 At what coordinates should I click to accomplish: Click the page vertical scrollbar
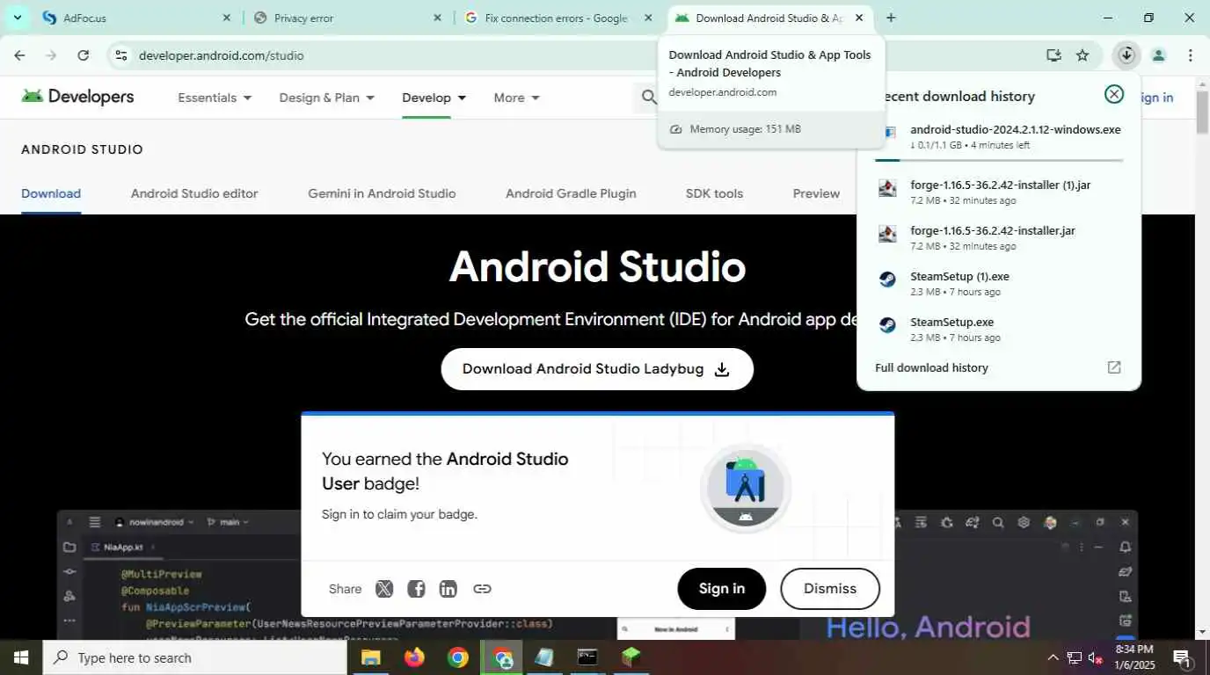pyautogui.click(x=1202, y=111)
